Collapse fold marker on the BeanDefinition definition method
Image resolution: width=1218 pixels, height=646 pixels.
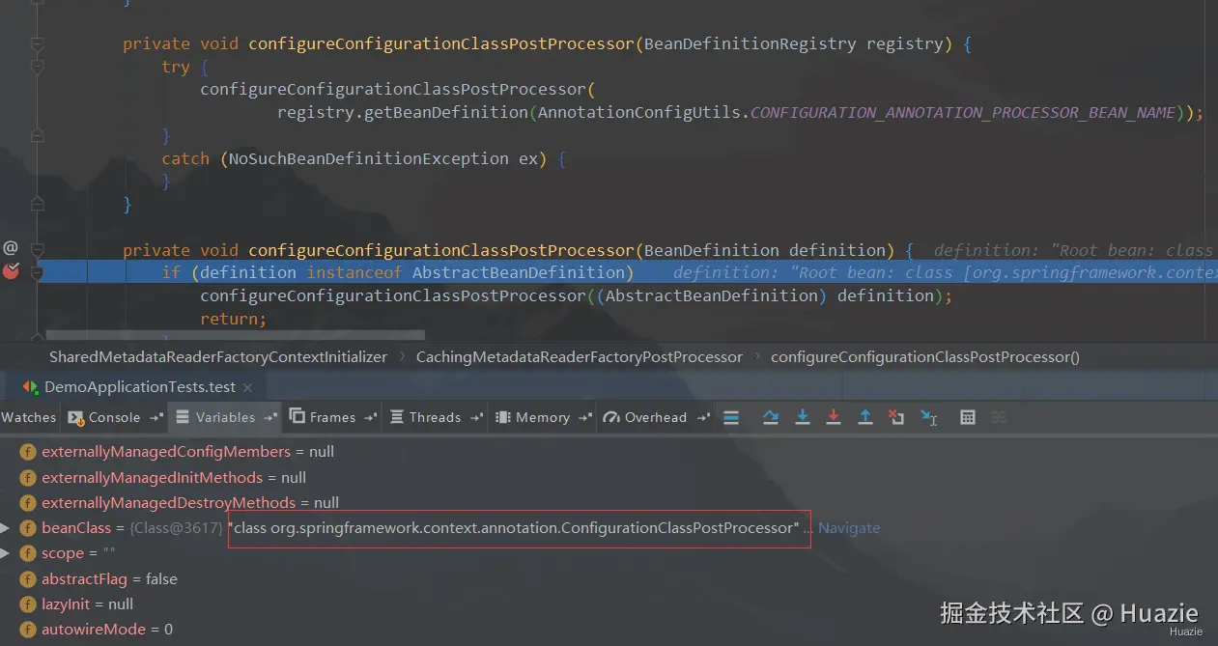37,250
